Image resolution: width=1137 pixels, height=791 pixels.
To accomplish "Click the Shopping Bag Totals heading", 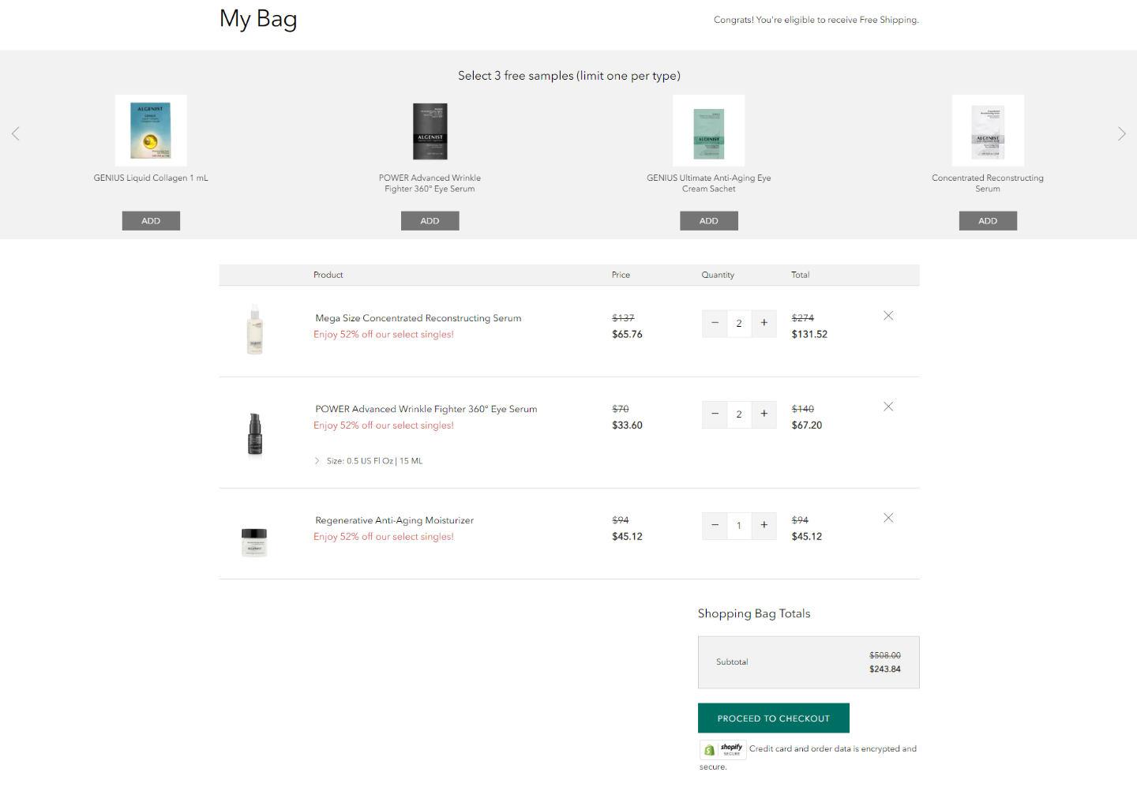I will pos(754,613).
